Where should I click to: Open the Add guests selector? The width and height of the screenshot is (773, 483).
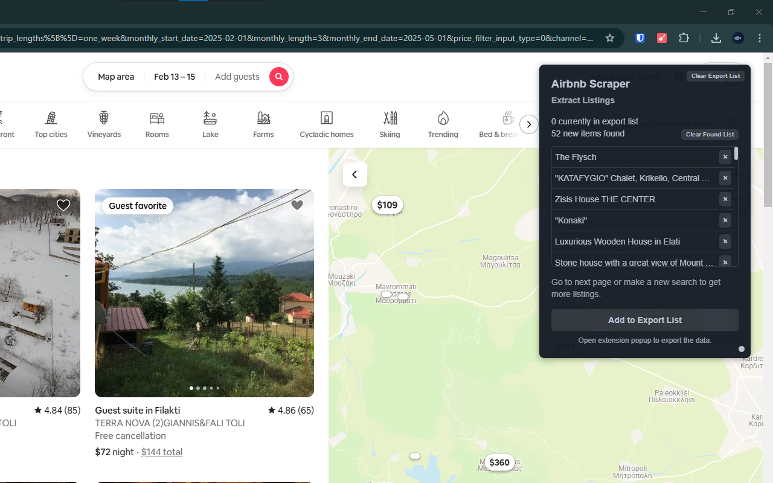click(x=237, y=77)
